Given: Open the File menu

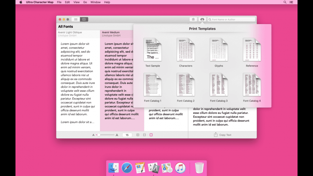Looking at the screenshot, I should (59, 2).
